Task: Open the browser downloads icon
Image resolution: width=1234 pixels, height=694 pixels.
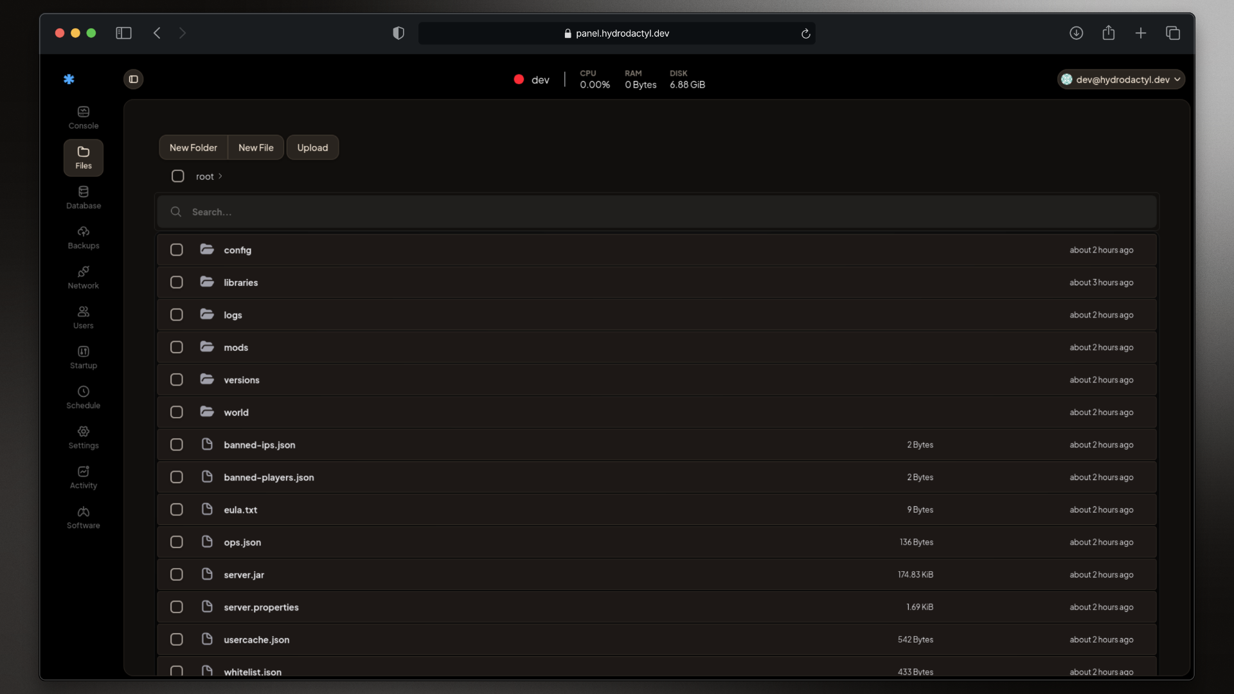Action: [x=1076, y=33]
